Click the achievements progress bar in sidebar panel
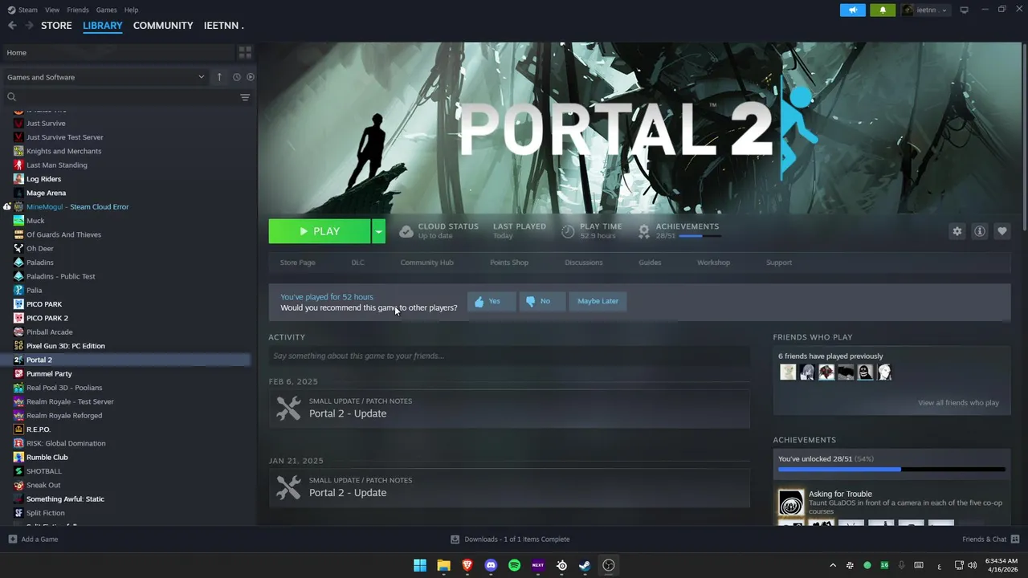Viewport: 1028px width, 578px height. (891, 469)
